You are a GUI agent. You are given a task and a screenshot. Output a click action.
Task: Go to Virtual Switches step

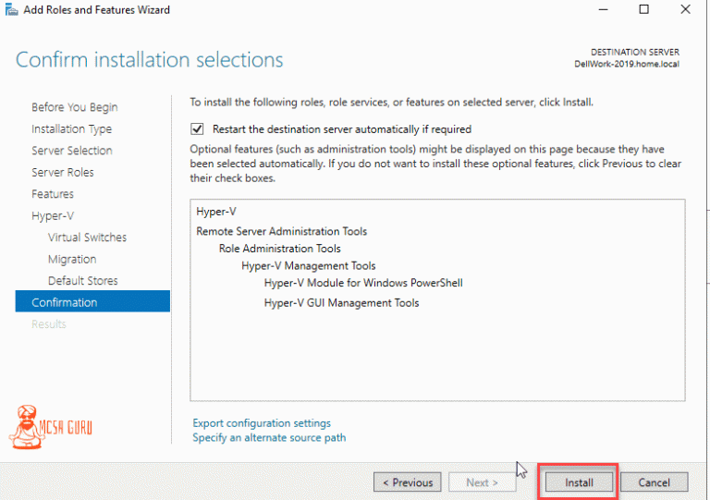tap(88, 238)
